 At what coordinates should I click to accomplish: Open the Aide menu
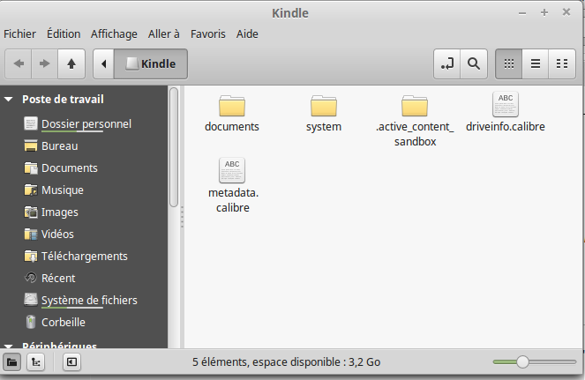point(247,34)
